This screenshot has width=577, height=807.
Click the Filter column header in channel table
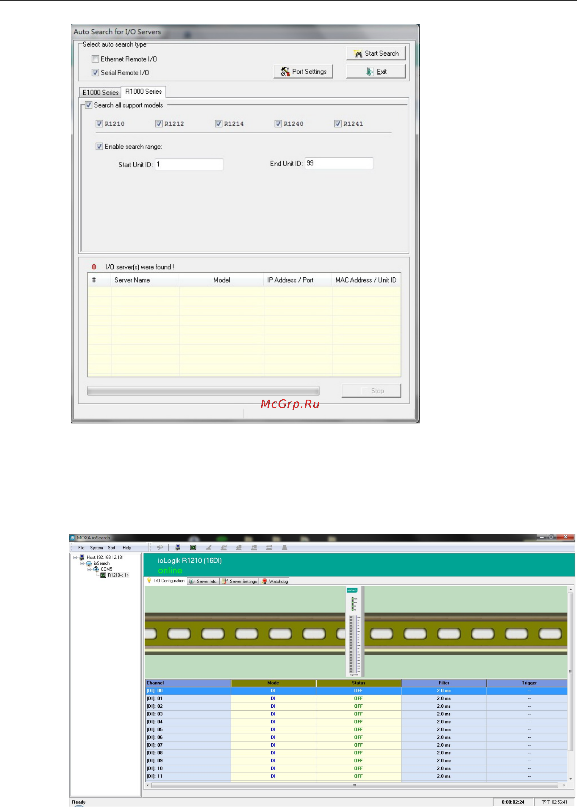click(x=444, y=683)
